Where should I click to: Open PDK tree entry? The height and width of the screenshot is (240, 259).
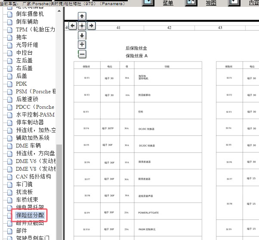tap(22, 83)
